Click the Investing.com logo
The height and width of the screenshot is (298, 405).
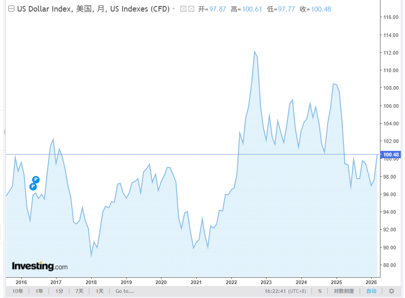[x=40, y=267]
